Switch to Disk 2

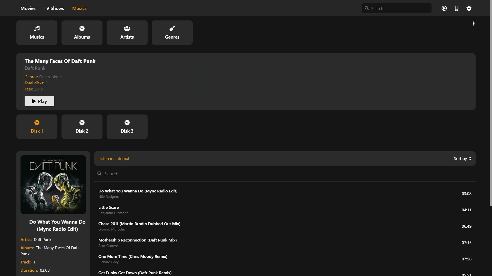point(82,127)
